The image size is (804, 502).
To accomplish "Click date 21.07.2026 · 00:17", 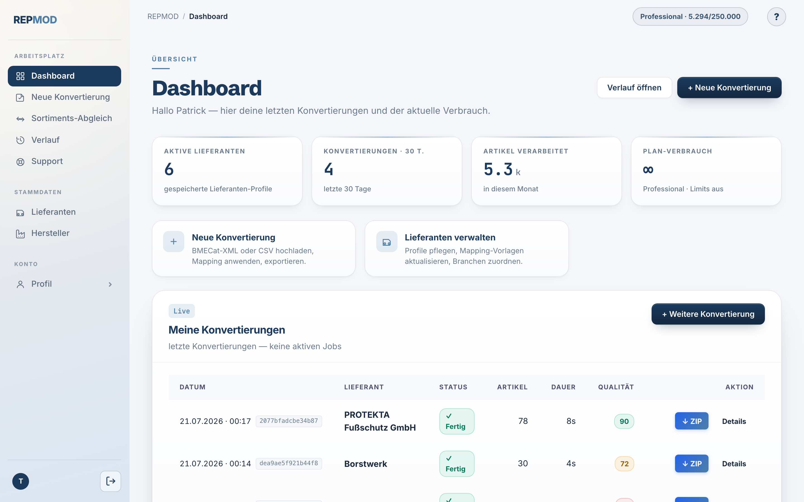I will [215, 421].
